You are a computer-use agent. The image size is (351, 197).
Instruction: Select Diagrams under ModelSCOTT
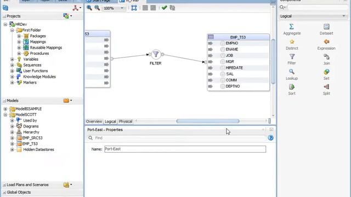31,126
